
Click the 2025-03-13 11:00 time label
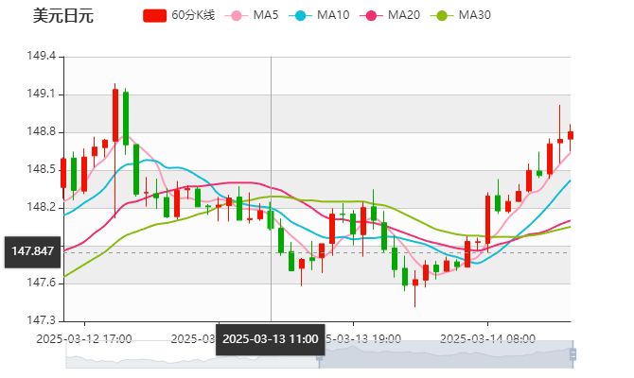coord(271,337)
